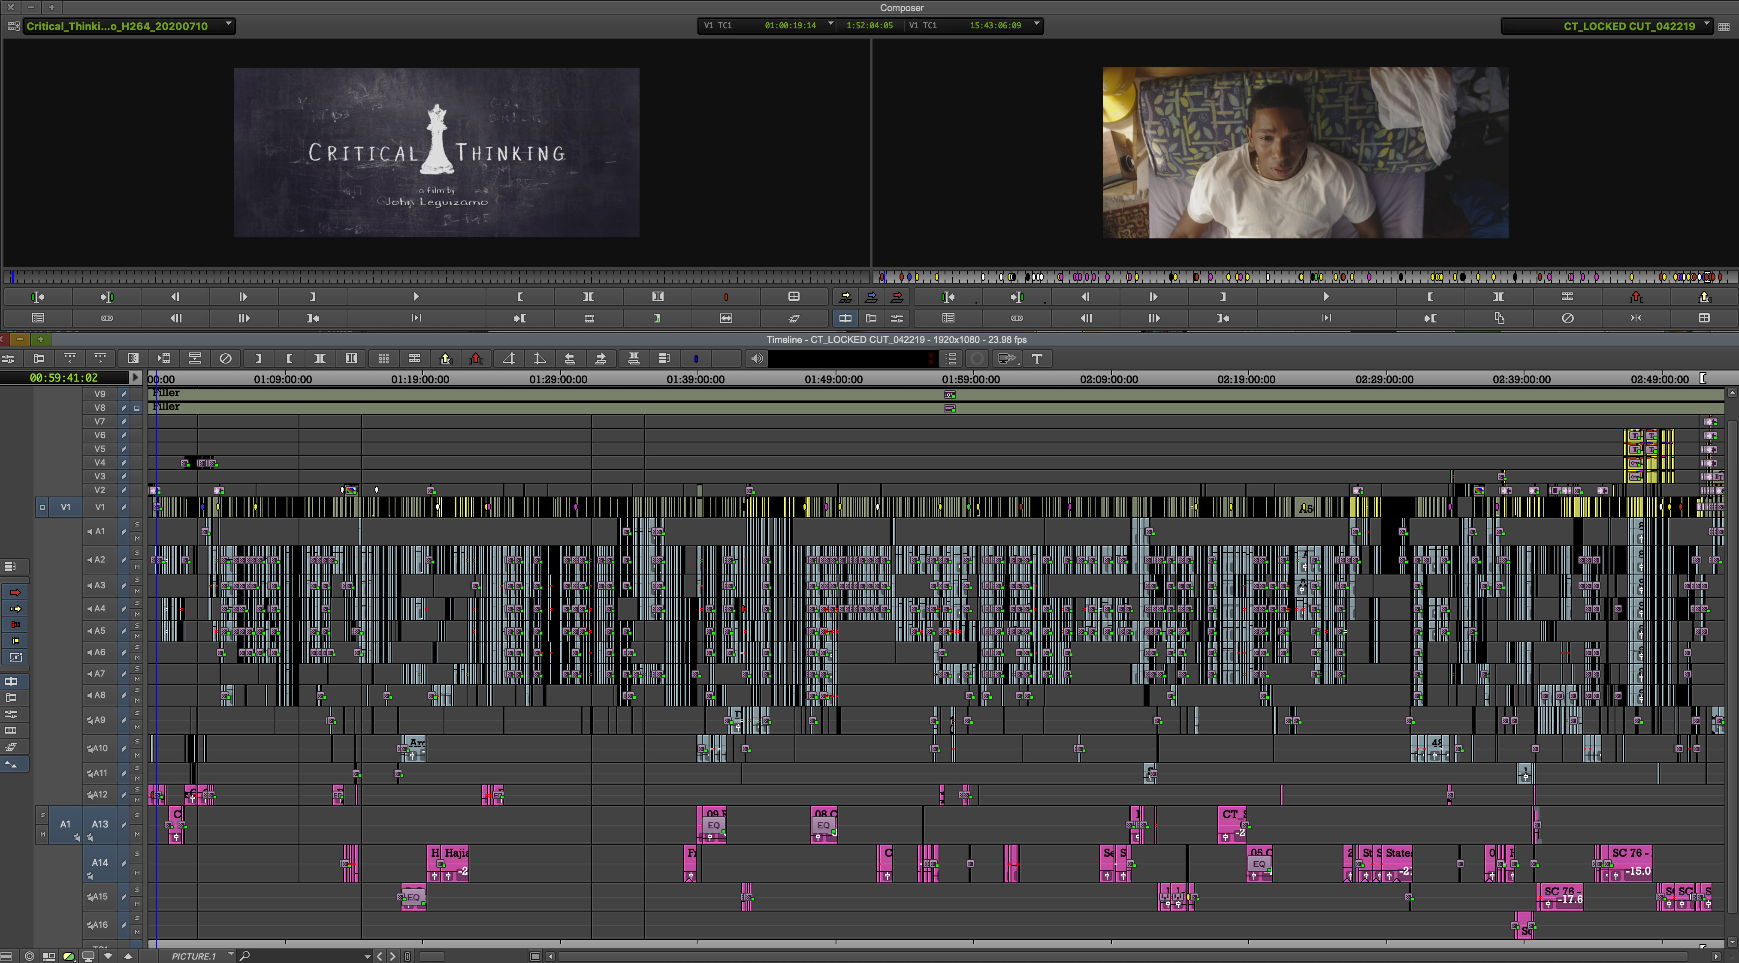Image resolution: width=1739 pixels, height=963 pixels.
Task: Click timeline toolbar red Lift icon
Action: coord(476,359)
